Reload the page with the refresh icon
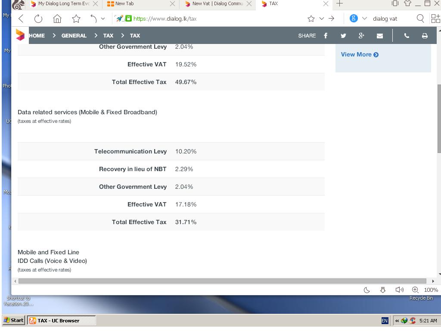Screen dimensions: 441x331 38,19
